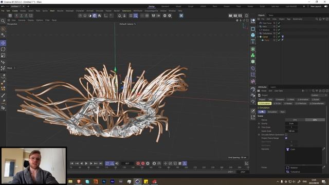Select the Rotate tool in left toolbar
This screenshot has width=329, height=185.
coord(3,49)
